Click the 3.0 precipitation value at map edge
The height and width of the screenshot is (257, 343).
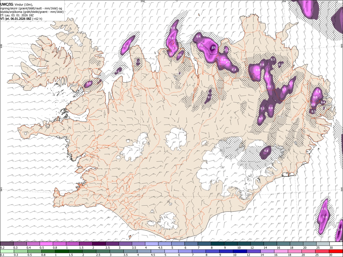(x=340, y=230)
